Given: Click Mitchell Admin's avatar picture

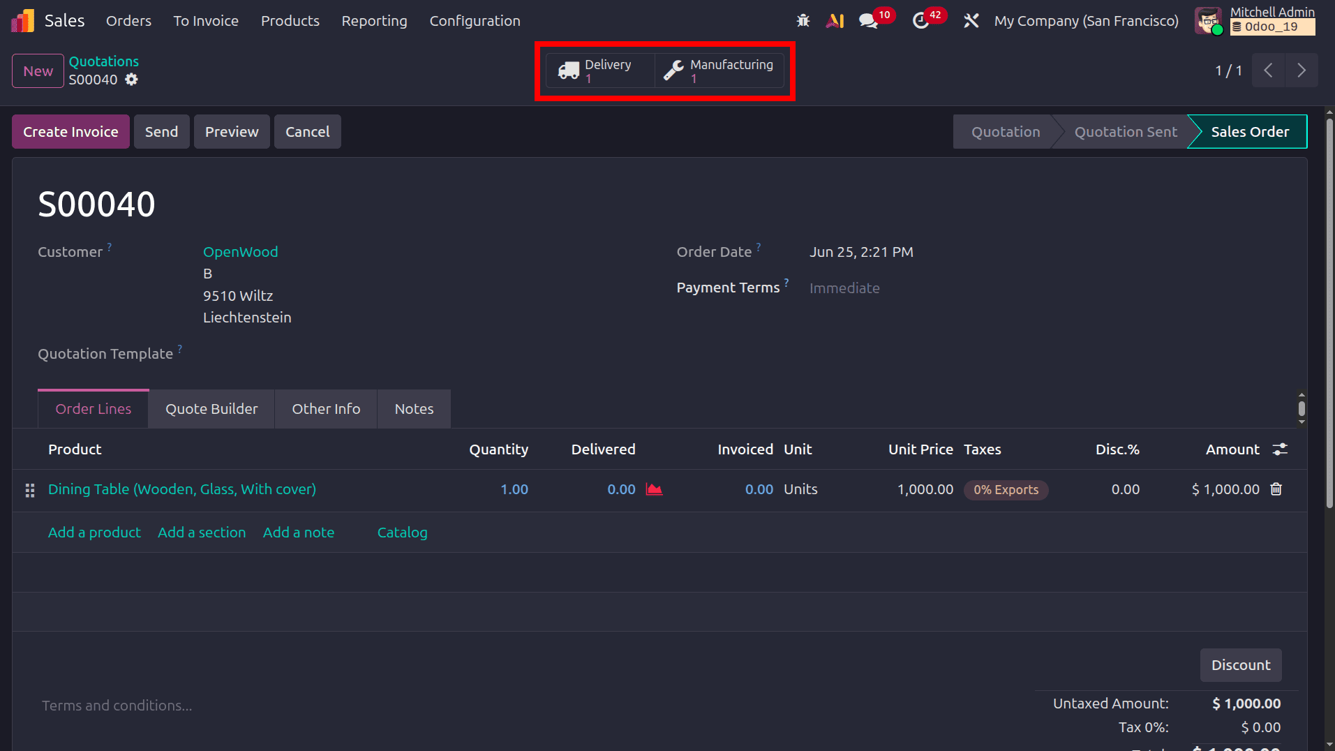Looking at the screenshot, I should click(1209, 21).
